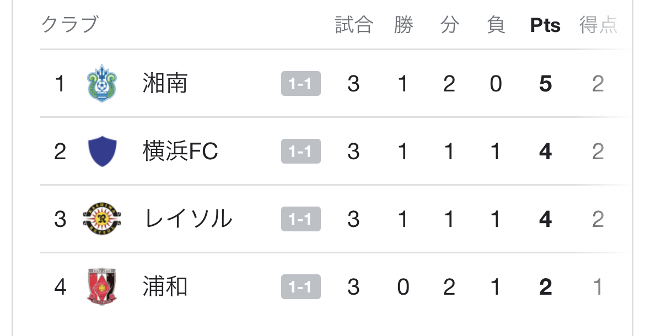The height and width of the screenshot is (336, 645).
Task: Open the 1-1 result badge for レイソル
Action: click(x=300, y=219)
